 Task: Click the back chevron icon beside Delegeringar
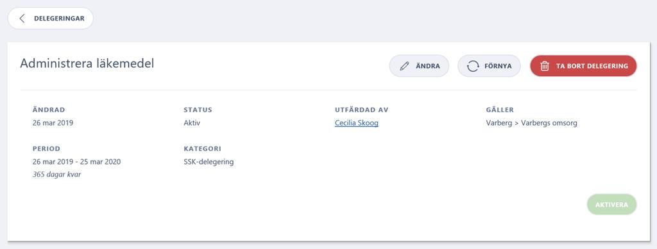pos(22,19)
